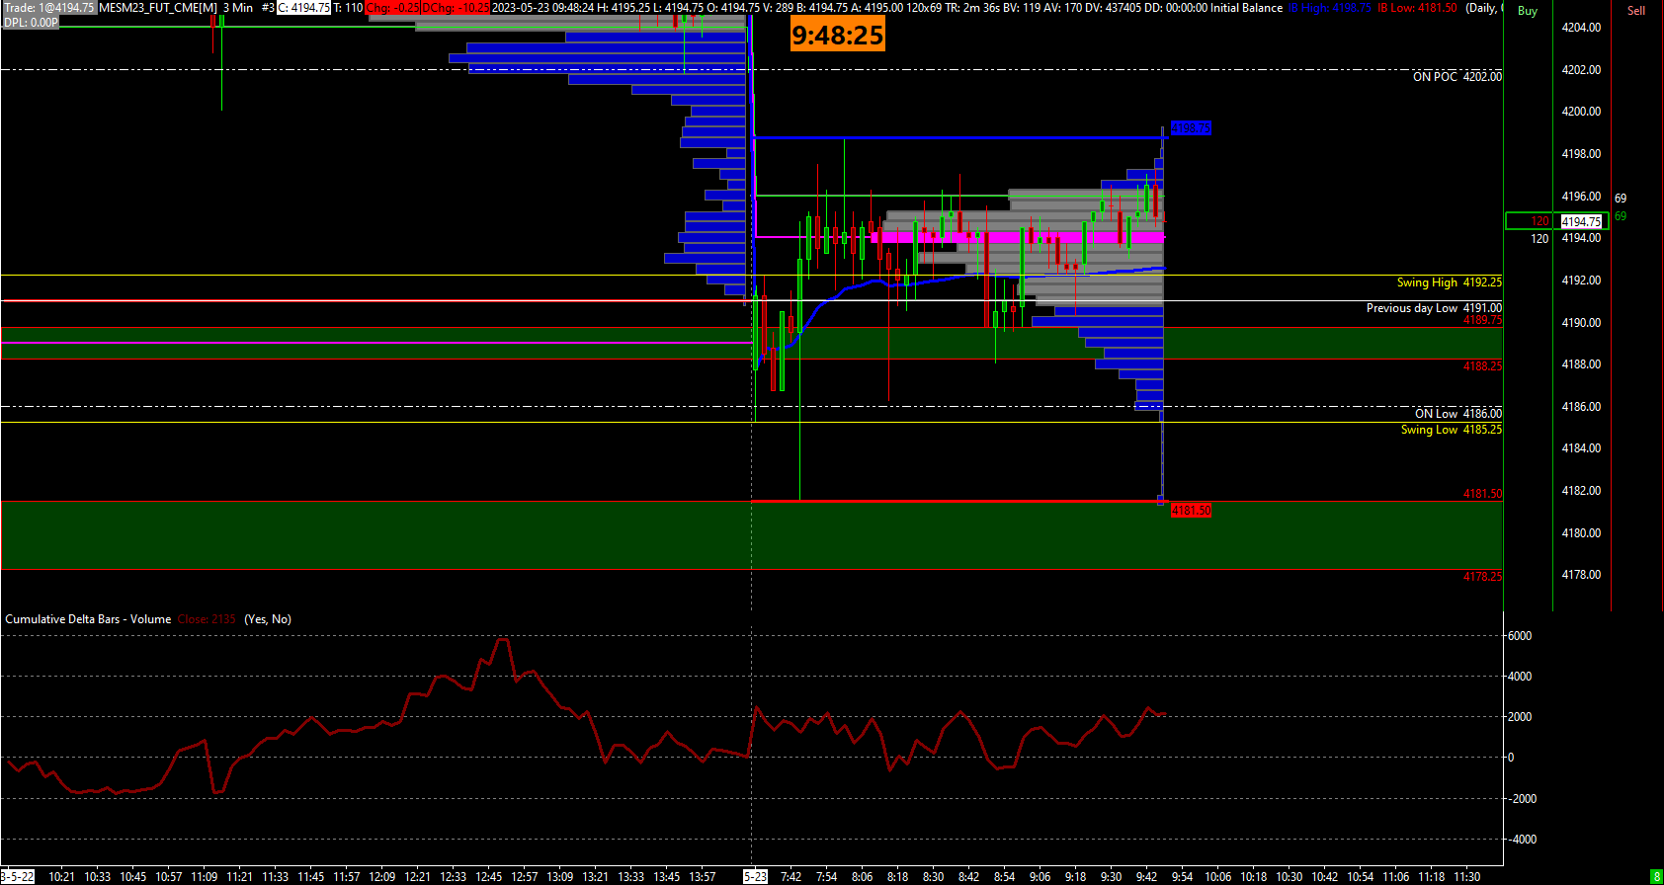Click the red 120 bid size in DOM
This screenshot has height=885, width=1664.
pos(1539,221)
